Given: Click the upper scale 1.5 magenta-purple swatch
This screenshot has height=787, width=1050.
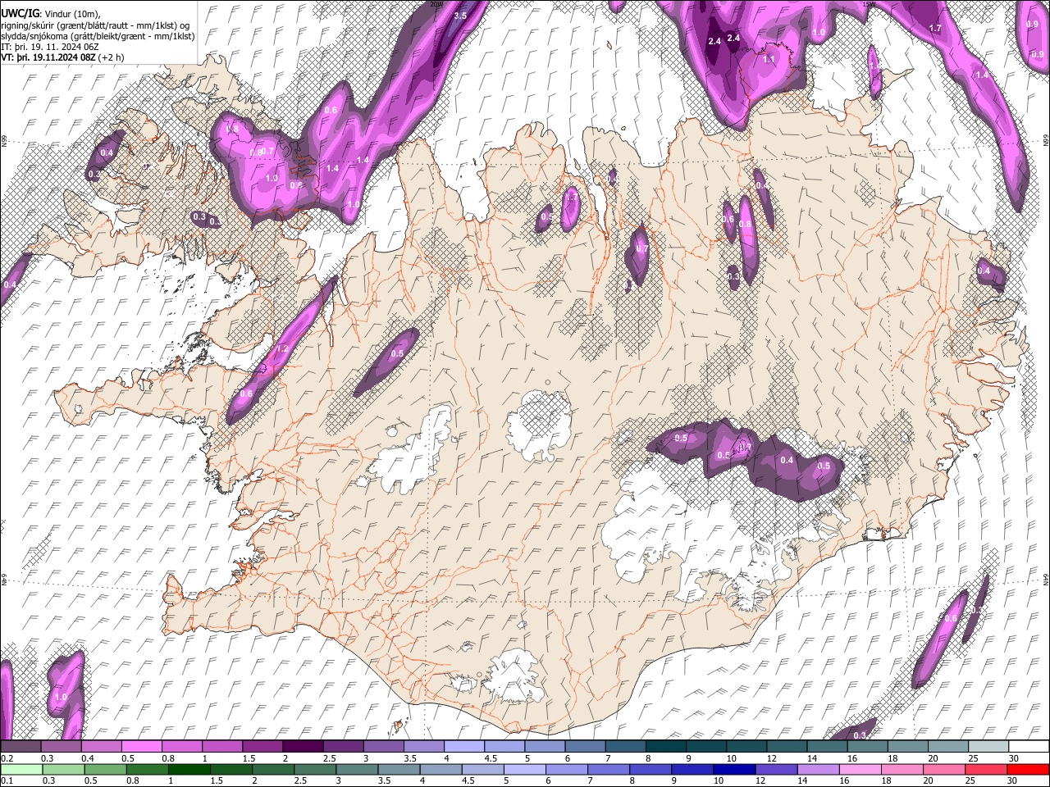Looking at the screenshot, I should 262,747.
